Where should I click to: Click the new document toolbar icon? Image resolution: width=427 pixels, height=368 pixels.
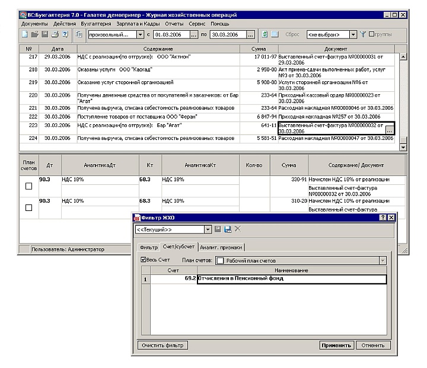click(25, 35)
